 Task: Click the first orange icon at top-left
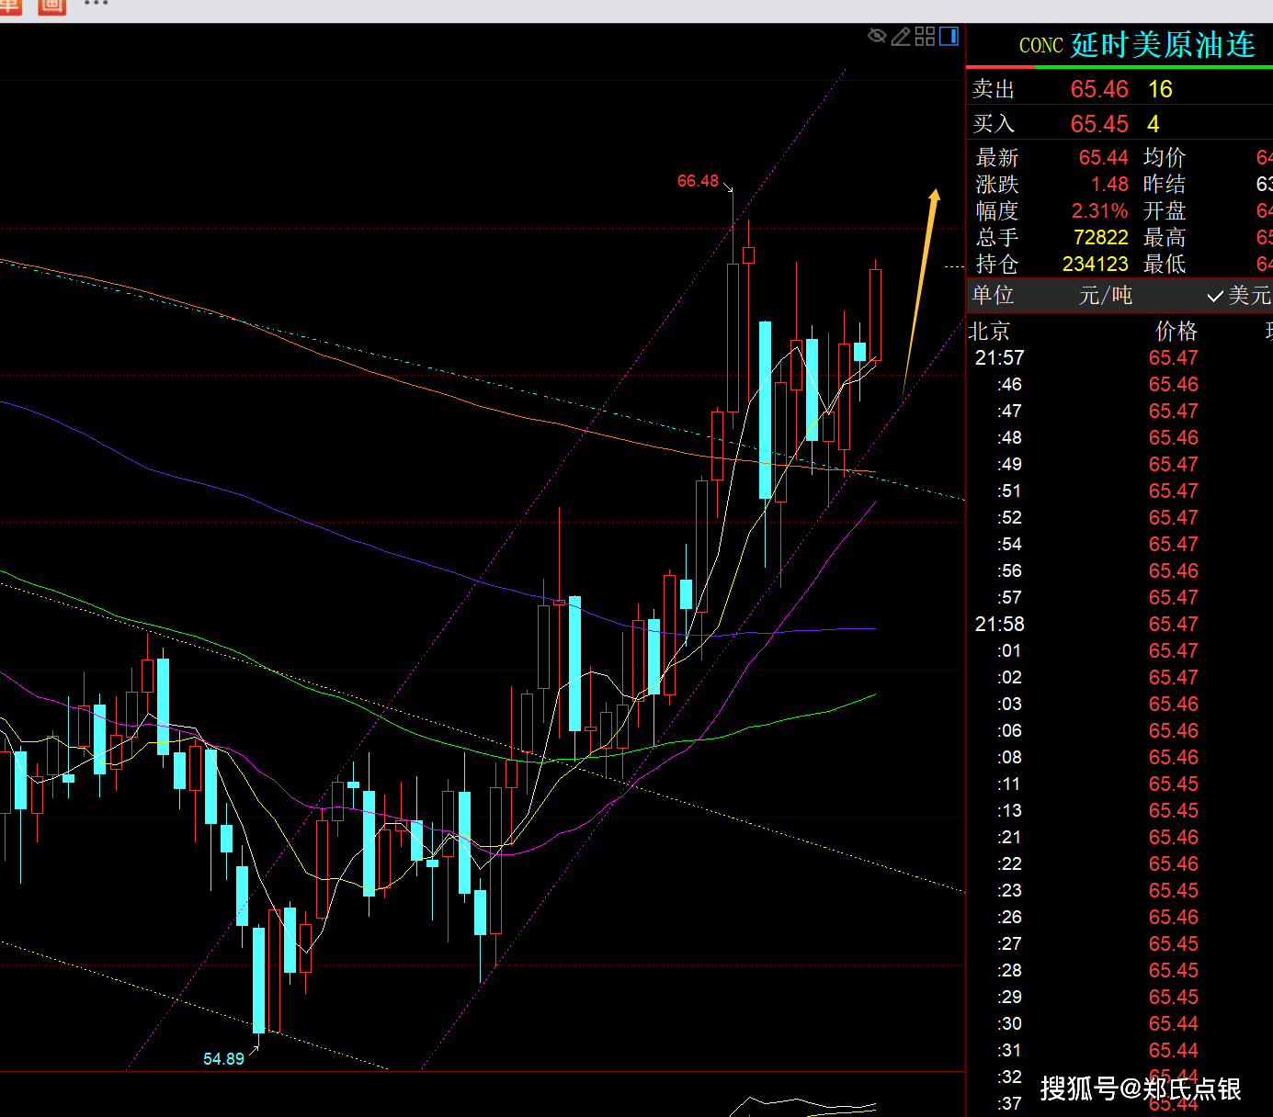pyautogui.click(x=9, y=6)
